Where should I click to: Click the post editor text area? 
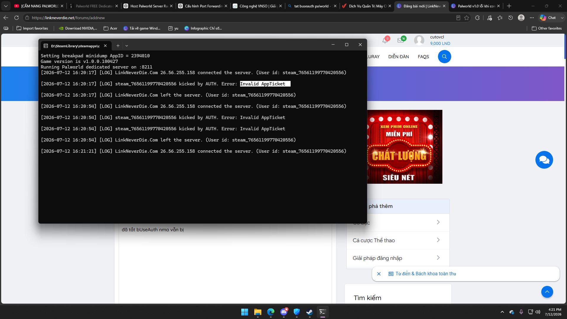(x=225, y=263)
